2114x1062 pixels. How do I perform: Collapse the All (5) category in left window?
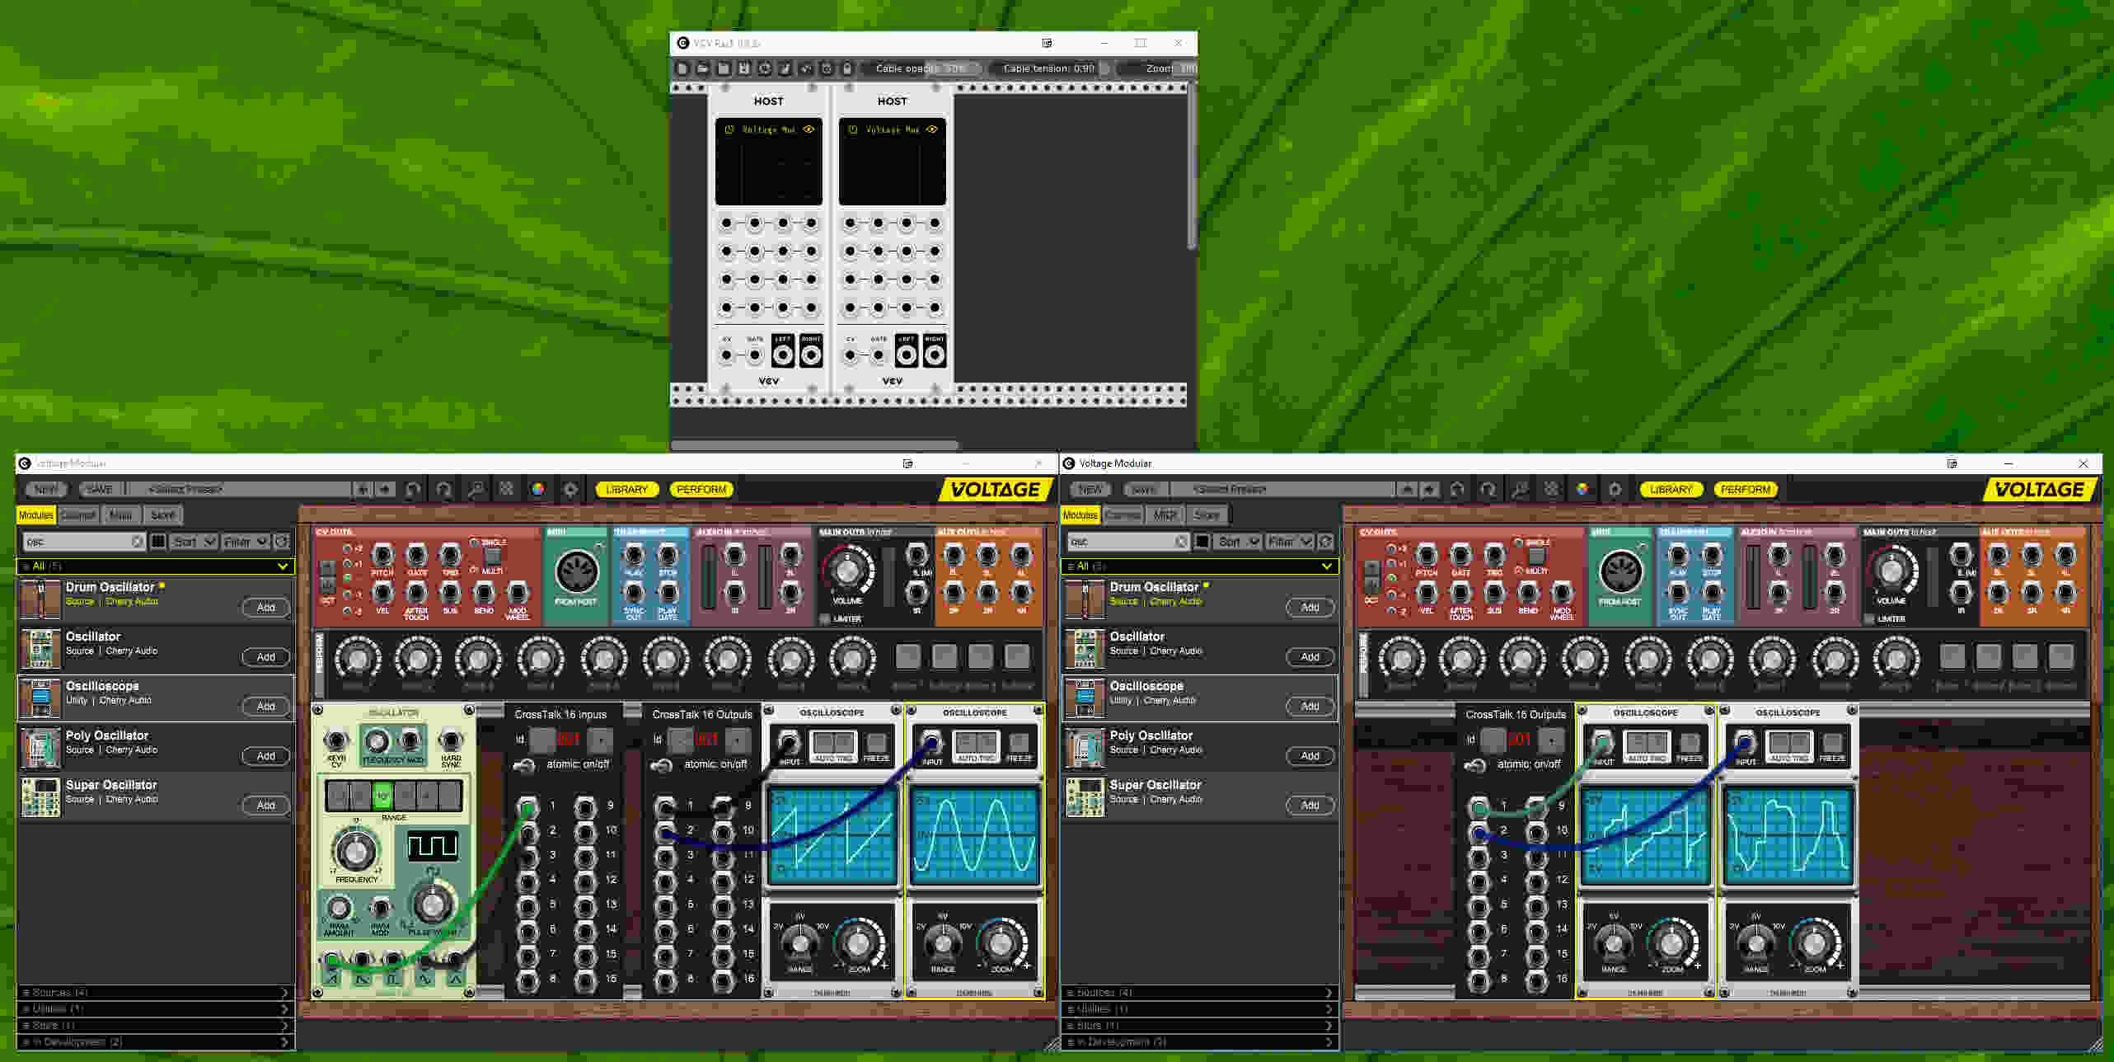pyautogui.click(x=155, y=566)
